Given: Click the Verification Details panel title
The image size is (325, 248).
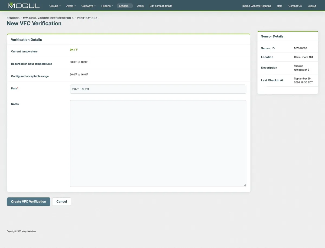Looking at the screenshot, I should [x=27, y=40].
